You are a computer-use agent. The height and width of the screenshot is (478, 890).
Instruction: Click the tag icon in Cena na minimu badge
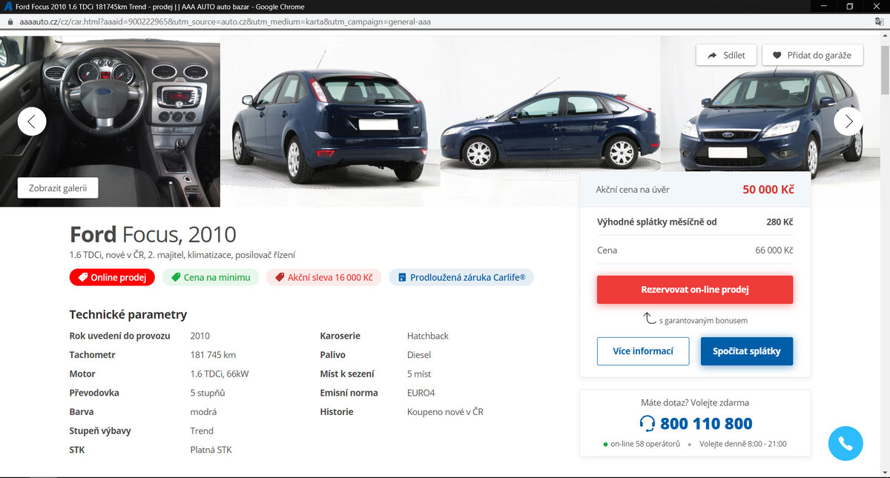pyautogui.click(x=176, y=277)
